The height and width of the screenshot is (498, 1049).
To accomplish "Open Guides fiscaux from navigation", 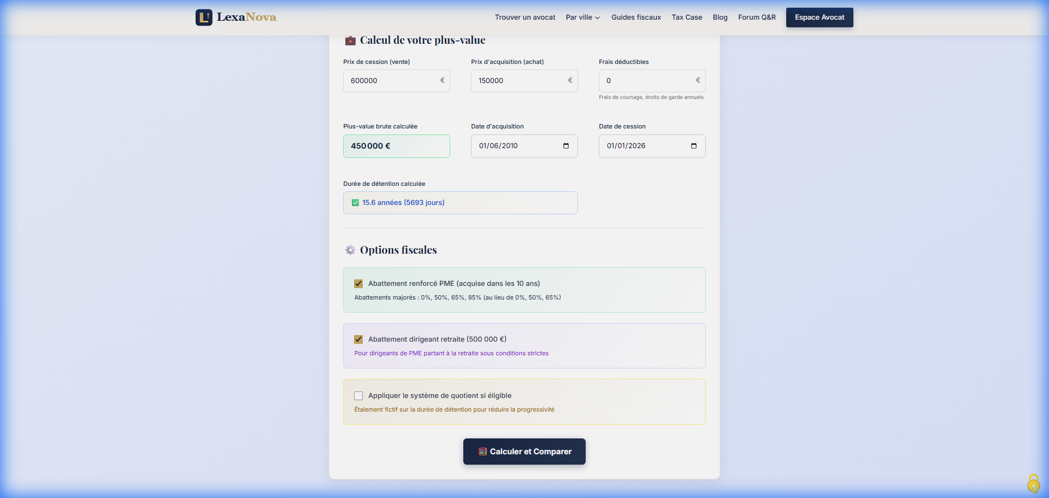I will click(x=636, y=17).
